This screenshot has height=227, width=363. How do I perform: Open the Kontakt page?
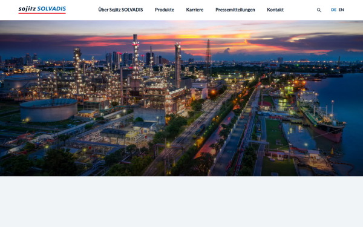coord(275,10)
